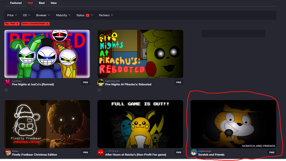The height and width of the screenshot is (161, 286).
Task: Click FREE badge on Five Nights At Pikachu's
Action: [x=179, y=83]
